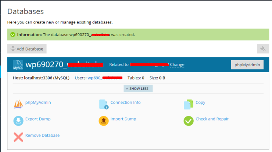Open the phpMyAdmin text link
Viewport: 272px width, 152px height.
(x=38, y=102)
